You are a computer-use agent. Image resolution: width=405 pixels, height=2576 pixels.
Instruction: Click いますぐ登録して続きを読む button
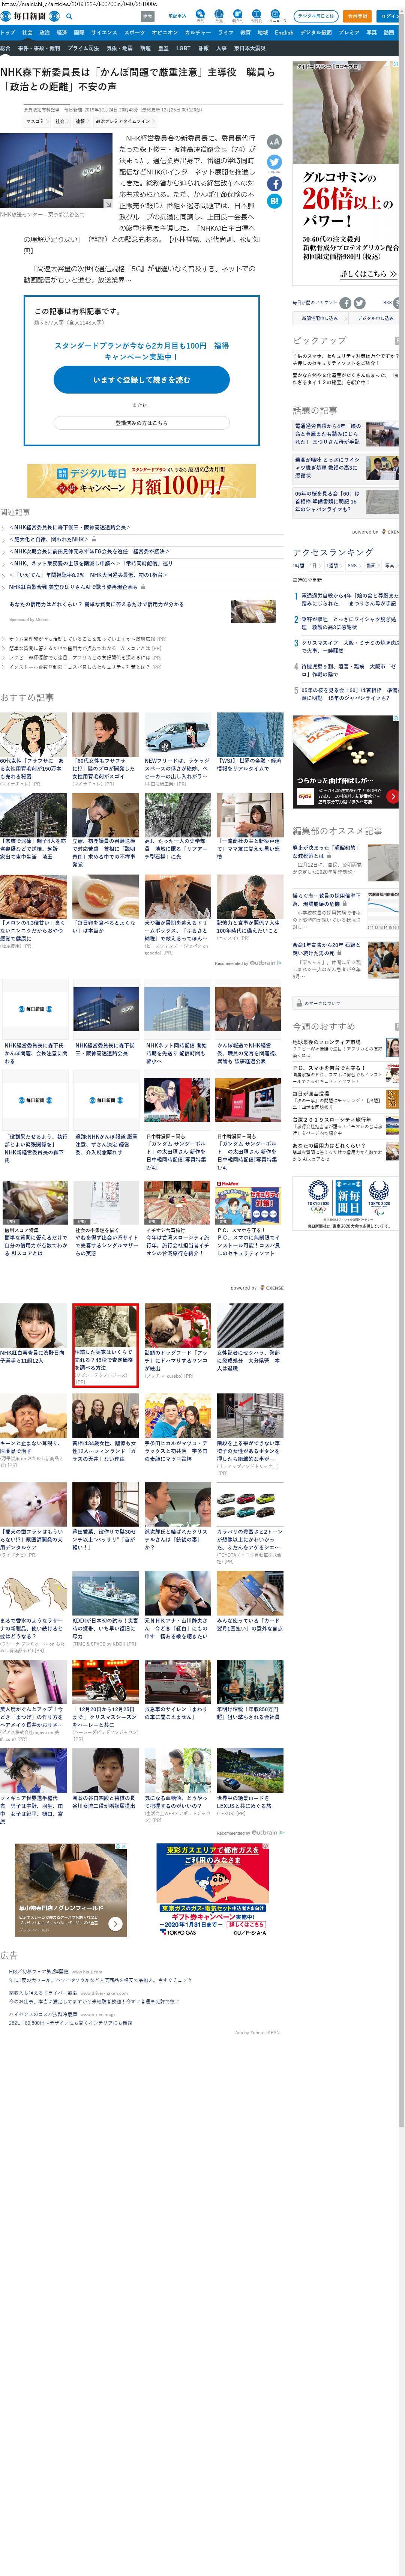[141, 380]
